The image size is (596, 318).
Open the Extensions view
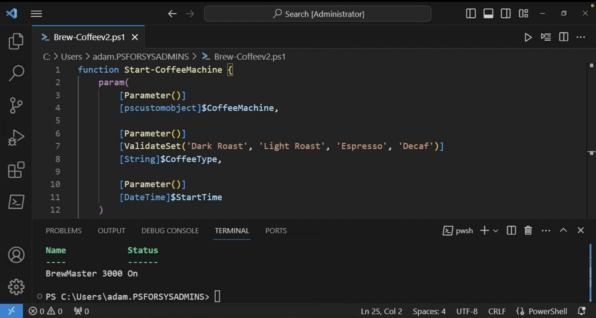16,170
